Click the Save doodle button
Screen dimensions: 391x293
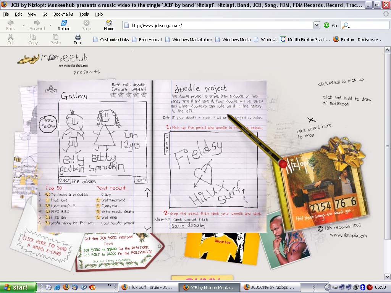[x=187, y=225]
